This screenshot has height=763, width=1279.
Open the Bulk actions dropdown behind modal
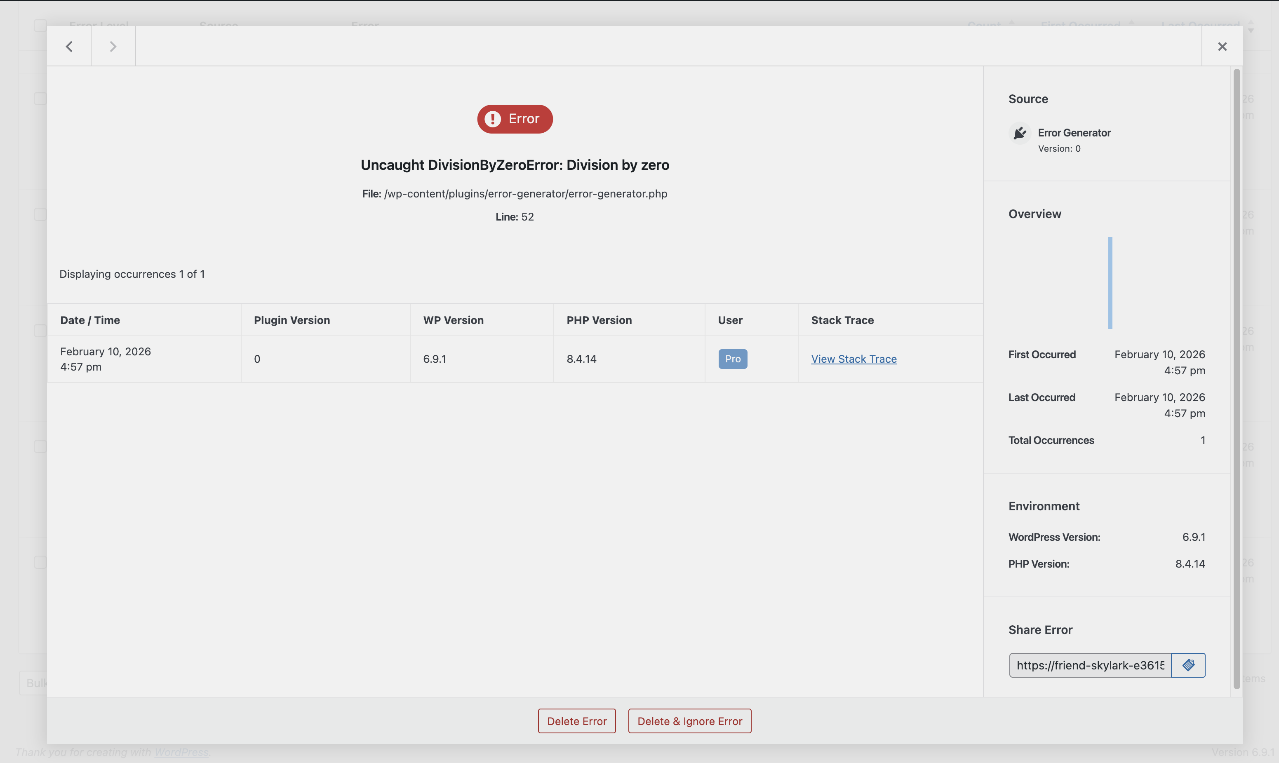tap(34, 683)
